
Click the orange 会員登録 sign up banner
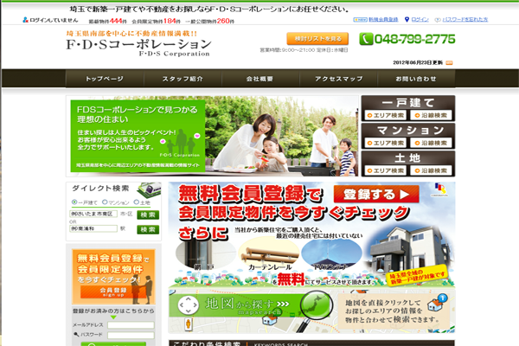pos(112,267)
